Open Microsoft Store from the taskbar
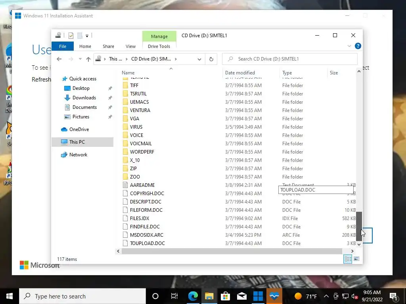Image resolution: width=406 pixels, height=304 pixels. click(226, 296)
